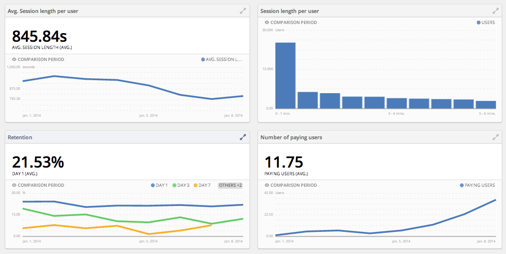Toggle comparison period eye in Session length chart
506x254 pixels.
267,23
